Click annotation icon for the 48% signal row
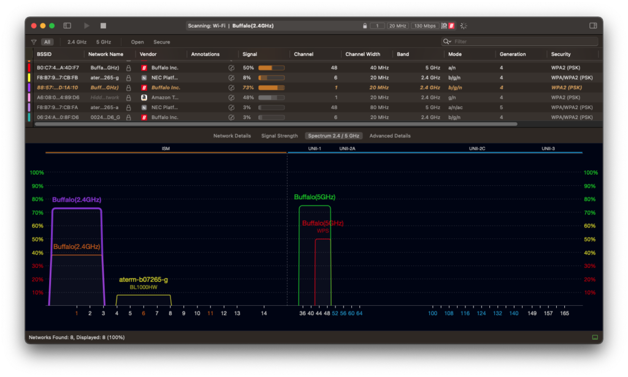Screen dimensions: 628x377 click(231, 97)
